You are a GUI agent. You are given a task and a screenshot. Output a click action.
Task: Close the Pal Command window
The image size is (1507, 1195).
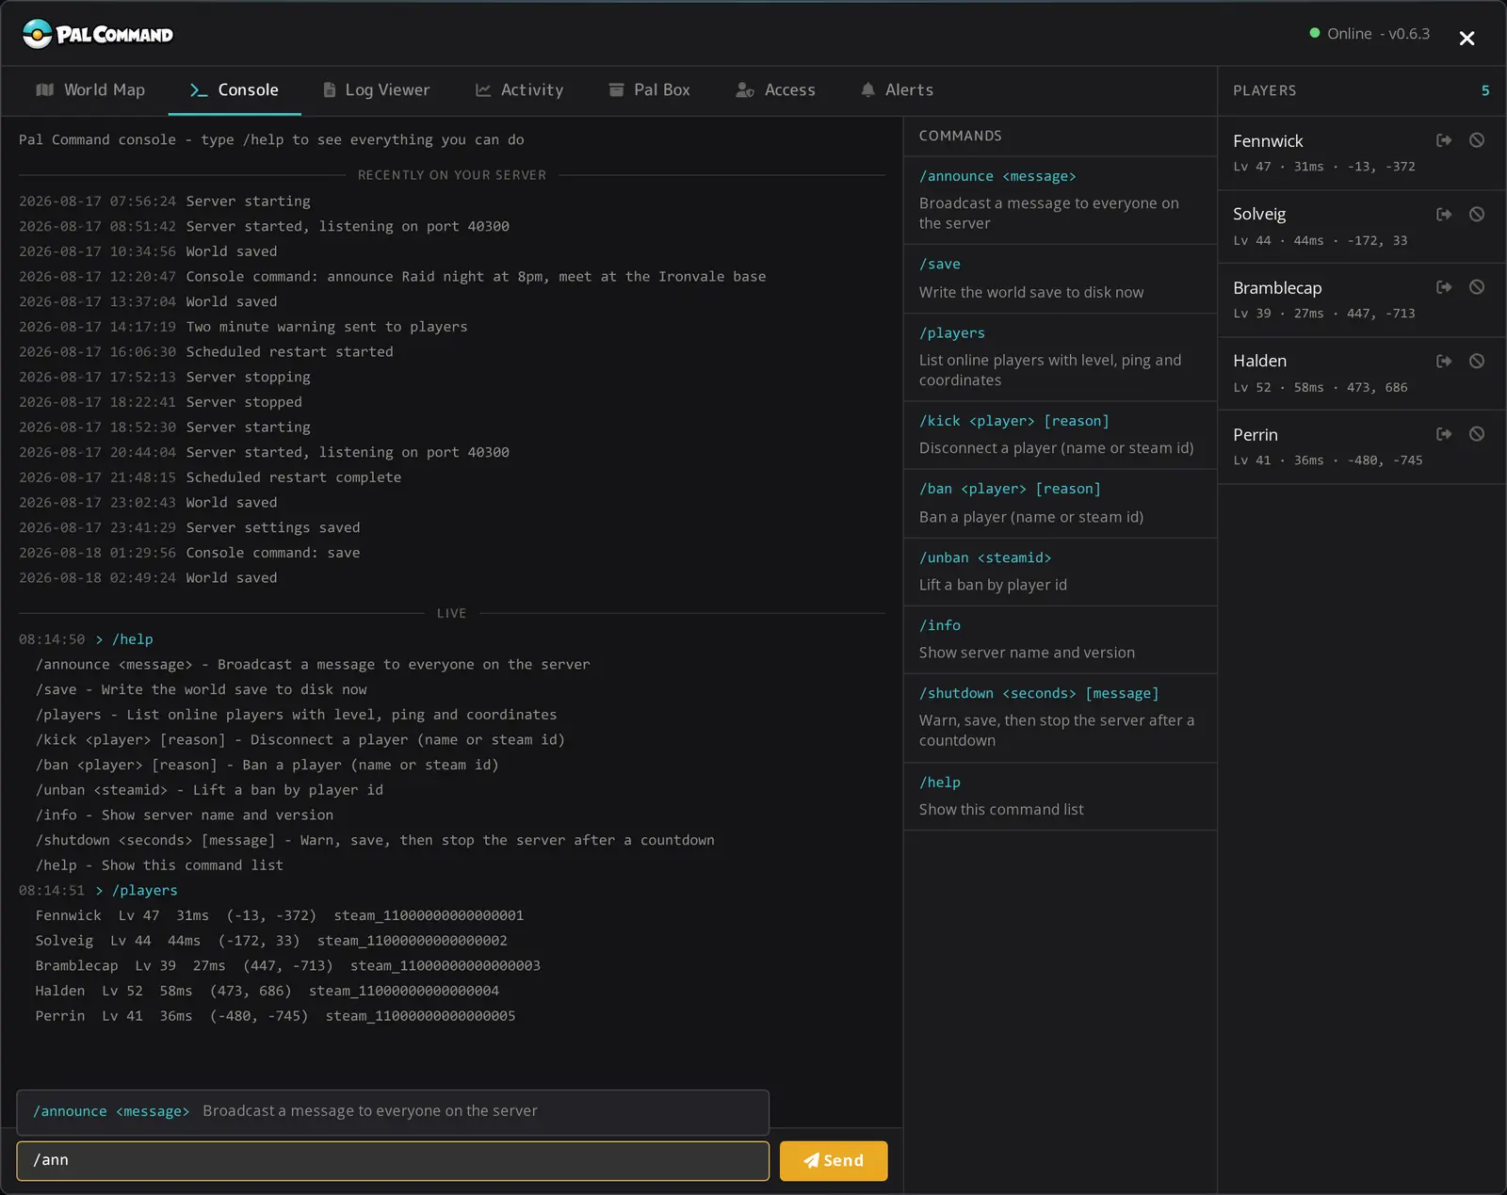[x=1466, y=38]
